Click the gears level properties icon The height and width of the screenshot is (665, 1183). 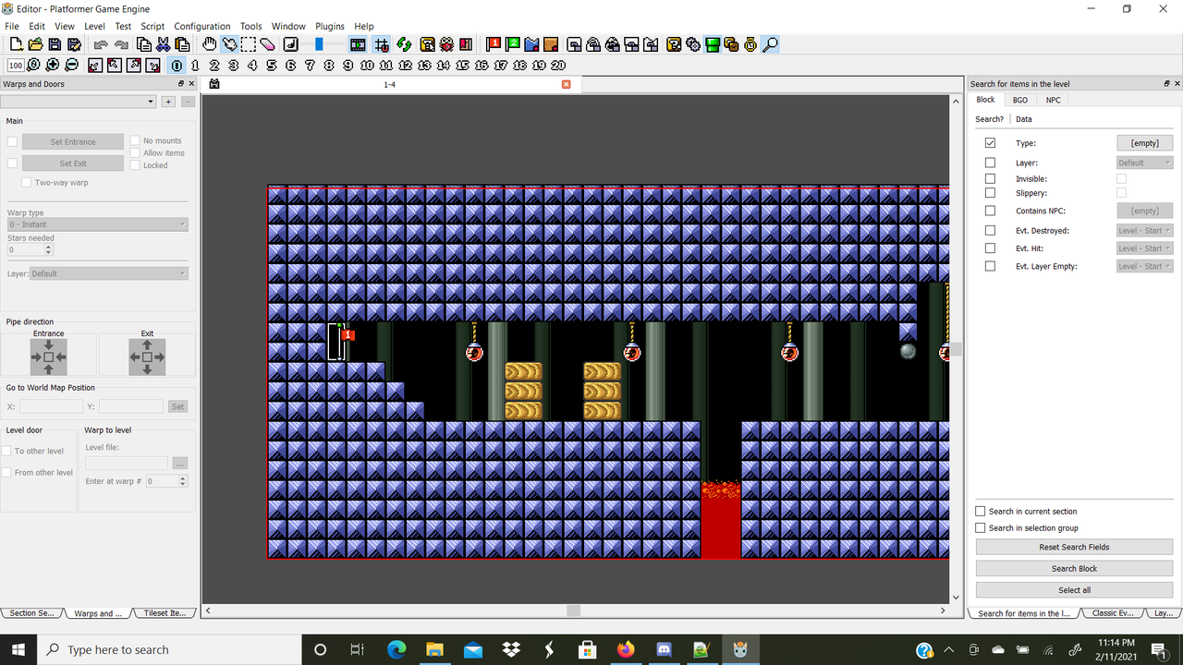(x=693, y=43)
